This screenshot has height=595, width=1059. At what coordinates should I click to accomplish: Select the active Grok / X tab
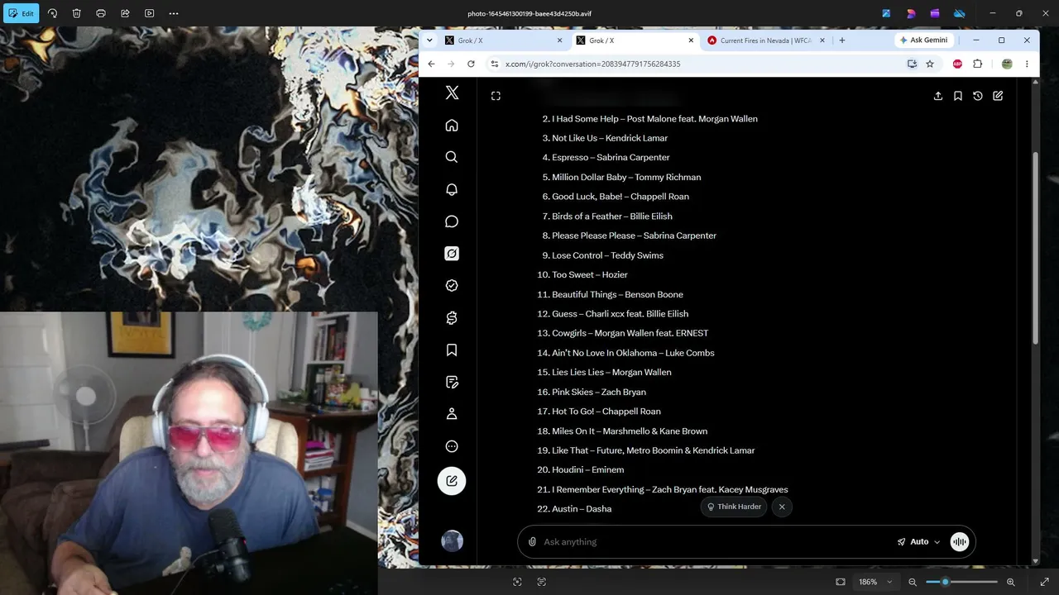point(635,40)
